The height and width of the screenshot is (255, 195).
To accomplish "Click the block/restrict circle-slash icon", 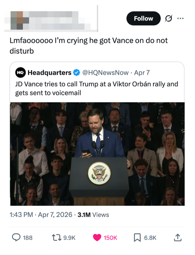I will pyautogui.click(x=168, y=18).
